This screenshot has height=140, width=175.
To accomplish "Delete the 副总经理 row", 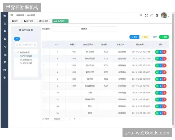I will (x=164, y=72).
